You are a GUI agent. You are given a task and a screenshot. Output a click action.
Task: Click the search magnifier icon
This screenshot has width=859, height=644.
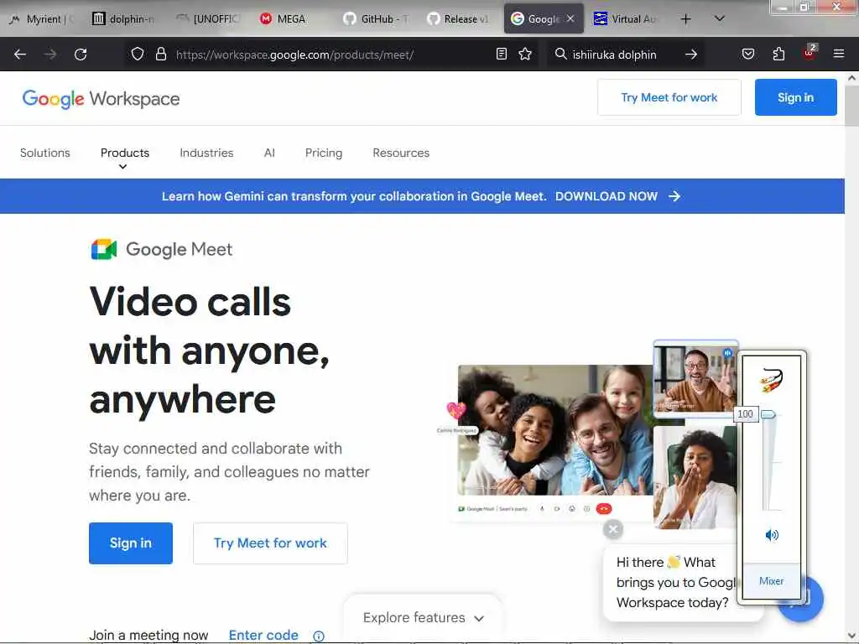pos(560,54)
